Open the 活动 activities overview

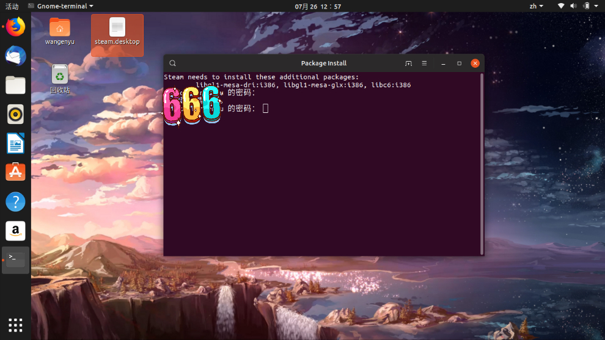coord(12,6)
